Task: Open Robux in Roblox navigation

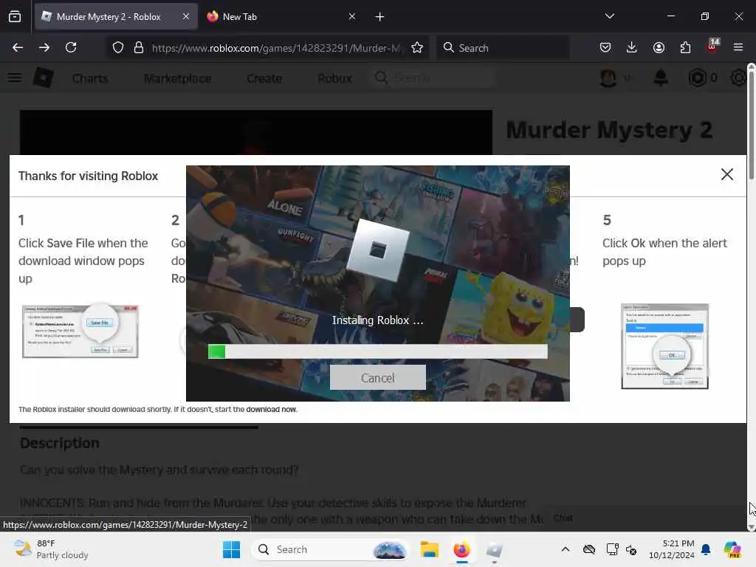Action: point(334,78)
